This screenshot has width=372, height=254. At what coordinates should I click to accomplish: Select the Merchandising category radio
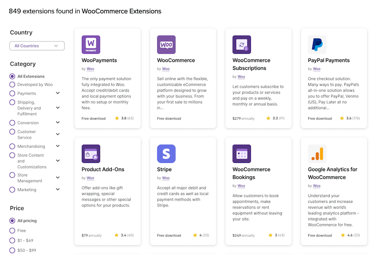click(x=12, y=146)
